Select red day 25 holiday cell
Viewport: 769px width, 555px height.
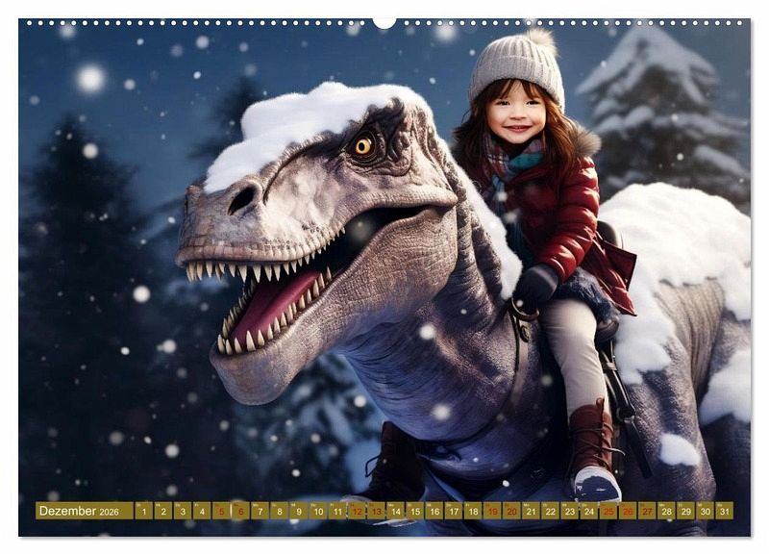(x=608, y=511)
